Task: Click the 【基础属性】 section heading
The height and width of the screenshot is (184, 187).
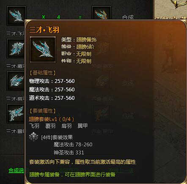Action: coord(43,73)
